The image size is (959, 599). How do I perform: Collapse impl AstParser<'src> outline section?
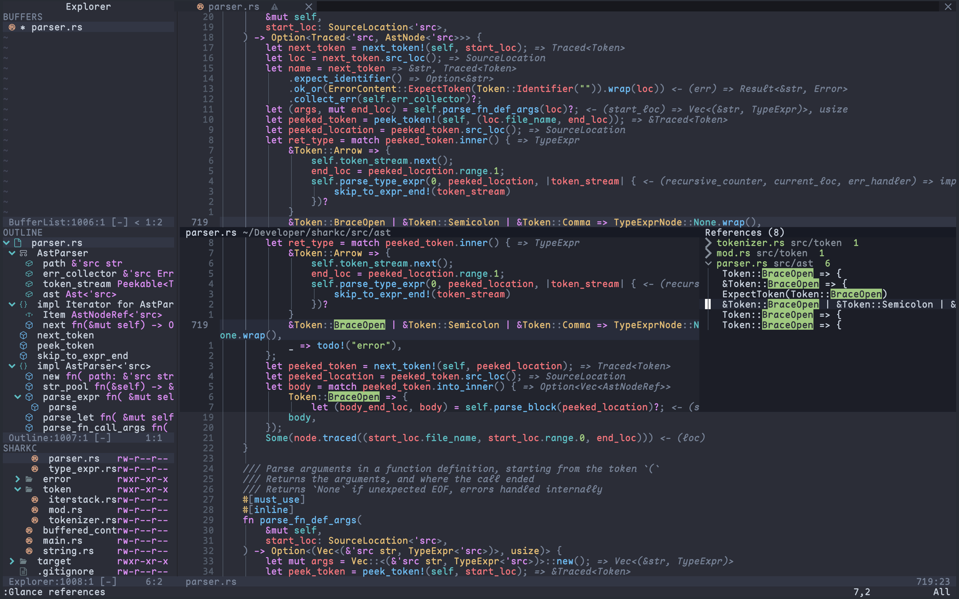12,366
